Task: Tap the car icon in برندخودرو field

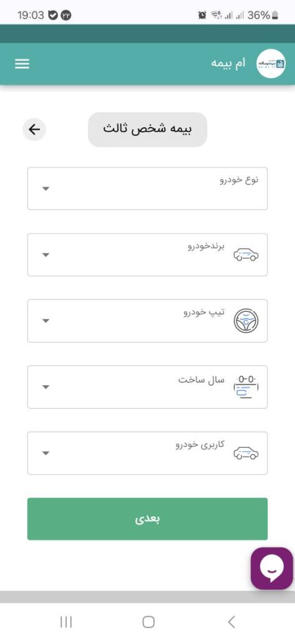Action: coord(246,255)
